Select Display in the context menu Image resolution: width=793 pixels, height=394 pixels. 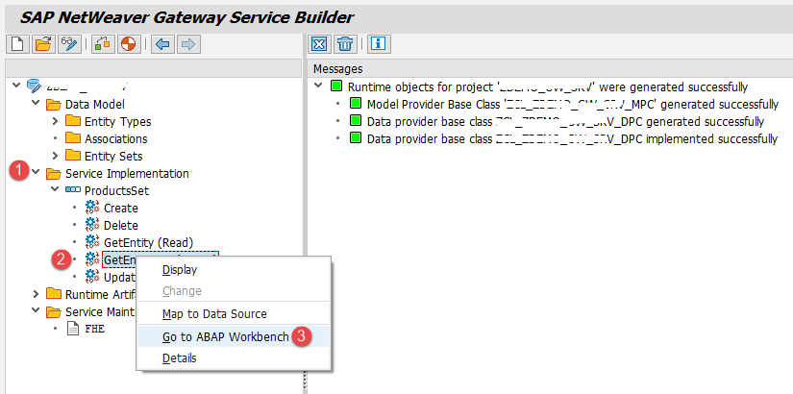coord(180,270)
